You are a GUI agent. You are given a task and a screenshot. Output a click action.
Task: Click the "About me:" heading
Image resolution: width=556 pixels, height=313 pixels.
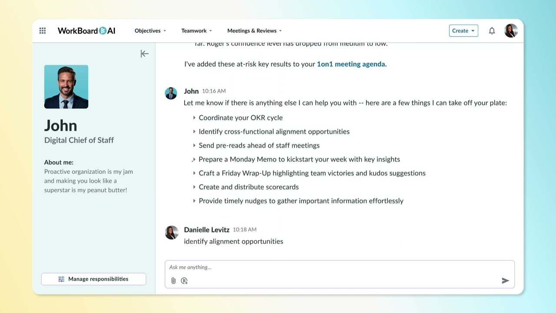click(59, 162)
